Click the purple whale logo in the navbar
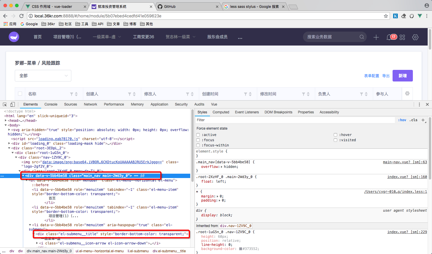Screen dimensions: 432x254 [14, 37]
